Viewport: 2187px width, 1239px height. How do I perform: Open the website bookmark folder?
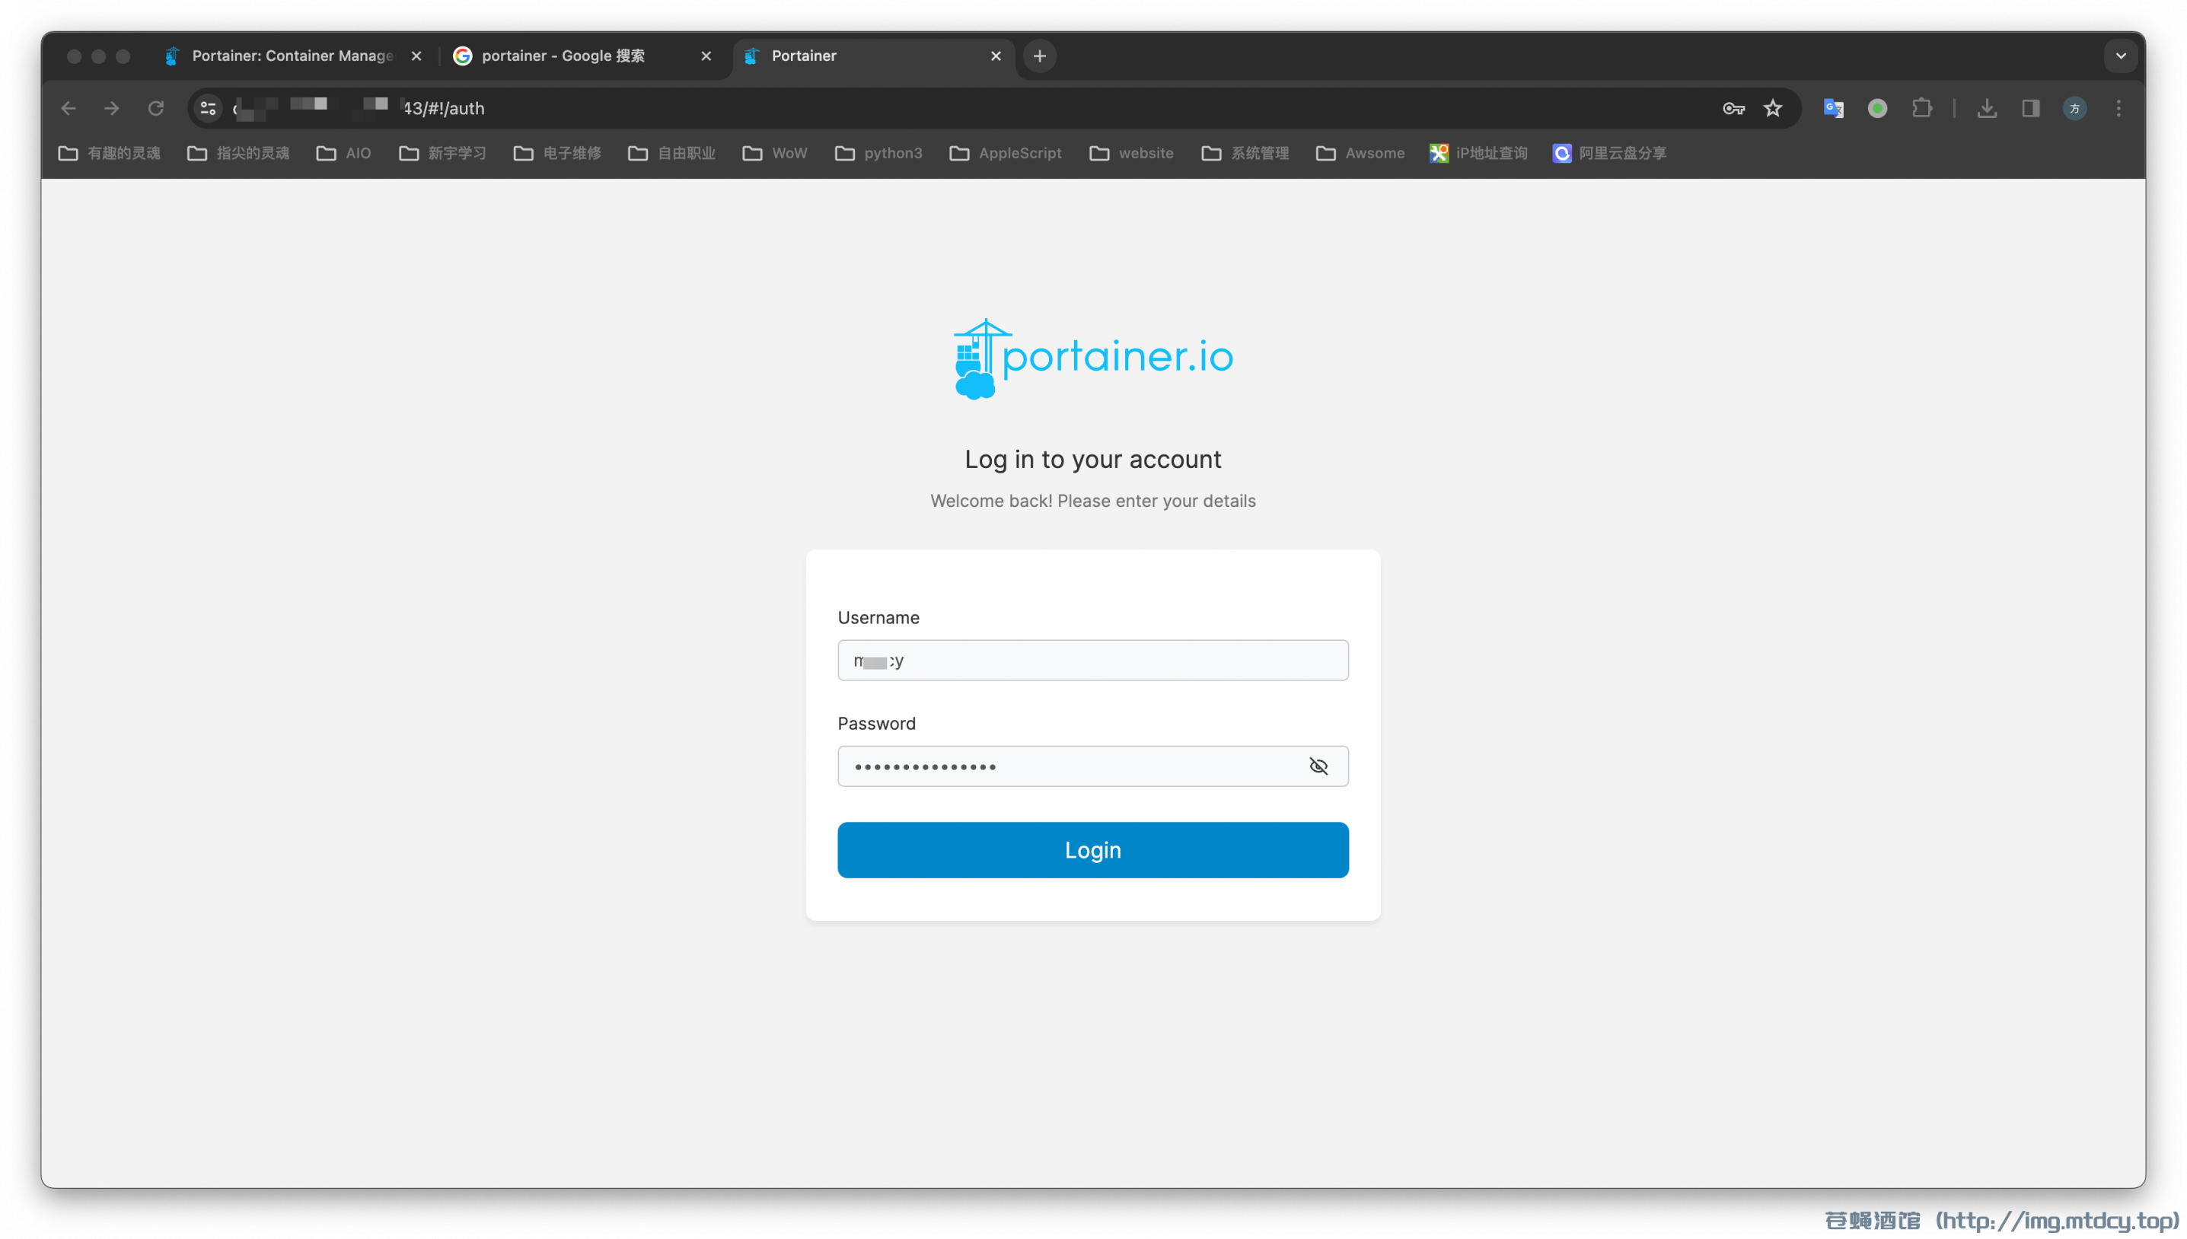(x=1132, y=153)
